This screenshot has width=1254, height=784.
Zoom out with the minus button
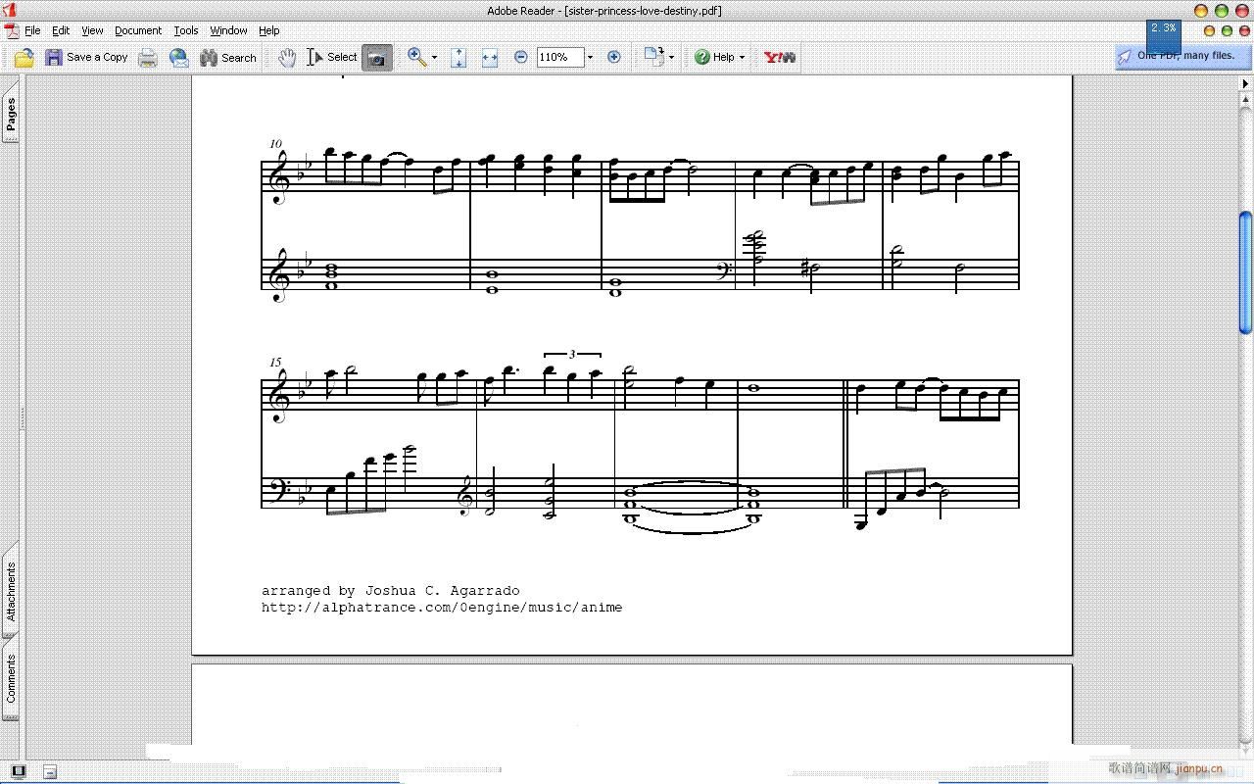click(x=521, y=58)
